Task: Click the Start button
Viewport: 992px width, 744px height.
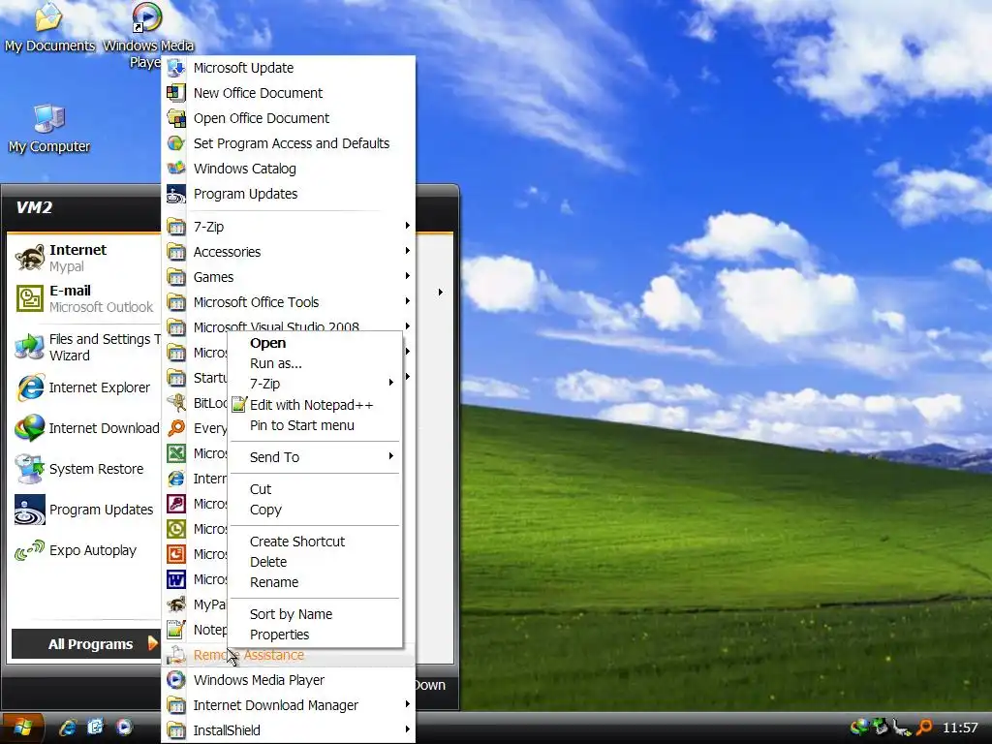Action: 23,728
